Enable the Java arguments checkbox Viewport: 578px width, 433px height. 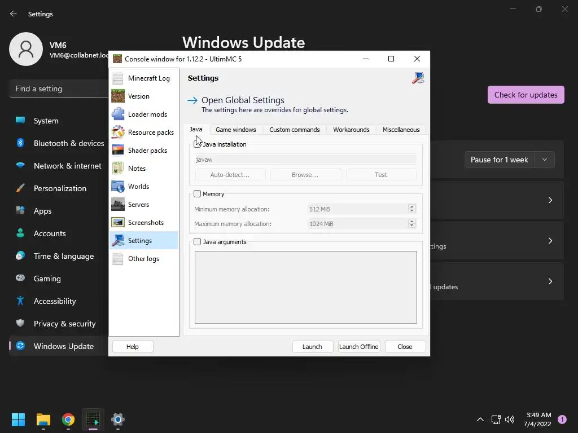[197, 241]
